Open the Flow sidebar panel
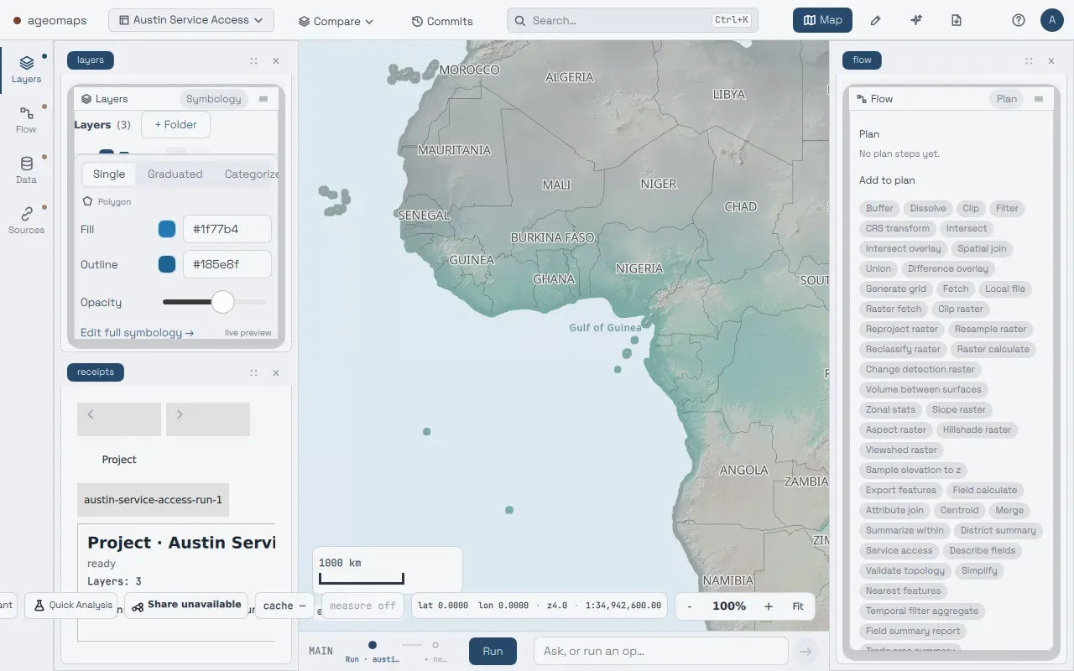The height and width of the screenshot is (671, 1074). tap(26, 120)
